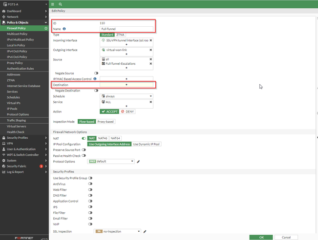Click the Dashboard gauge icon

point(3,11)
